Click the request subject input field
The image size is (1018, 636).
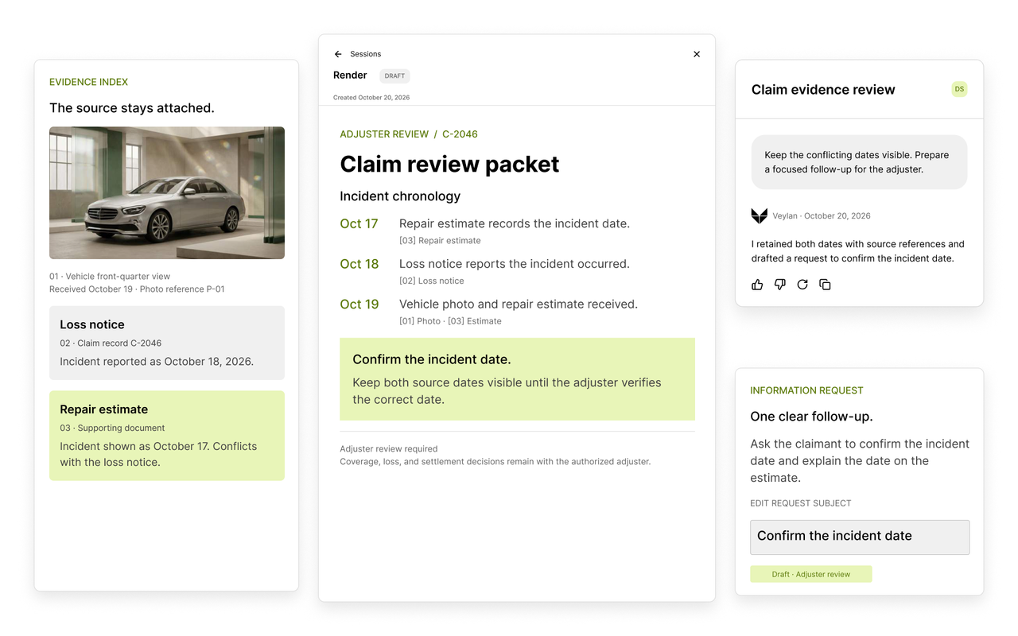click(860, 537)
